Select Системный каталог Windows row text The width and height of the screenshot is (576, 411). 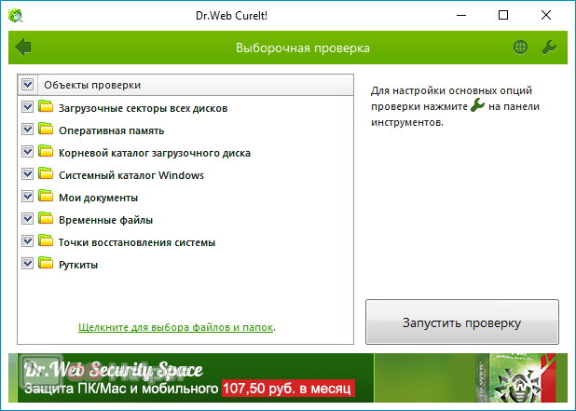tap(131, 175)
